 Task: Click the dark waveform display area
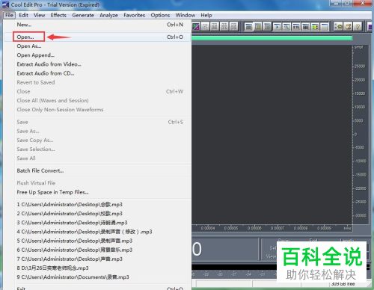[x=272, y=135]
